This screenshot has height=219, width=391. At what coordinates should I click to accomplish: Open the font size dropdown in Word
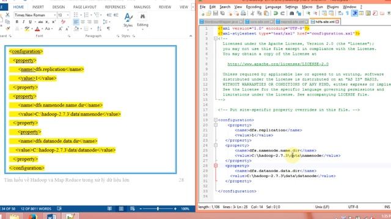click(x=68, y=15)
